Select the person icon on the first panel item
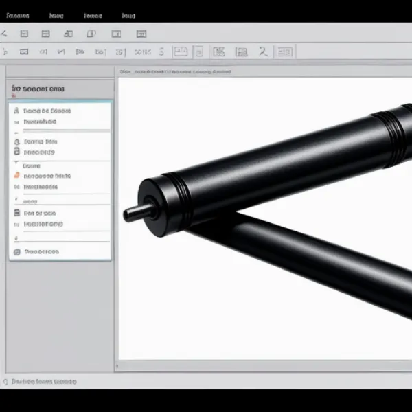 point(16,110)
